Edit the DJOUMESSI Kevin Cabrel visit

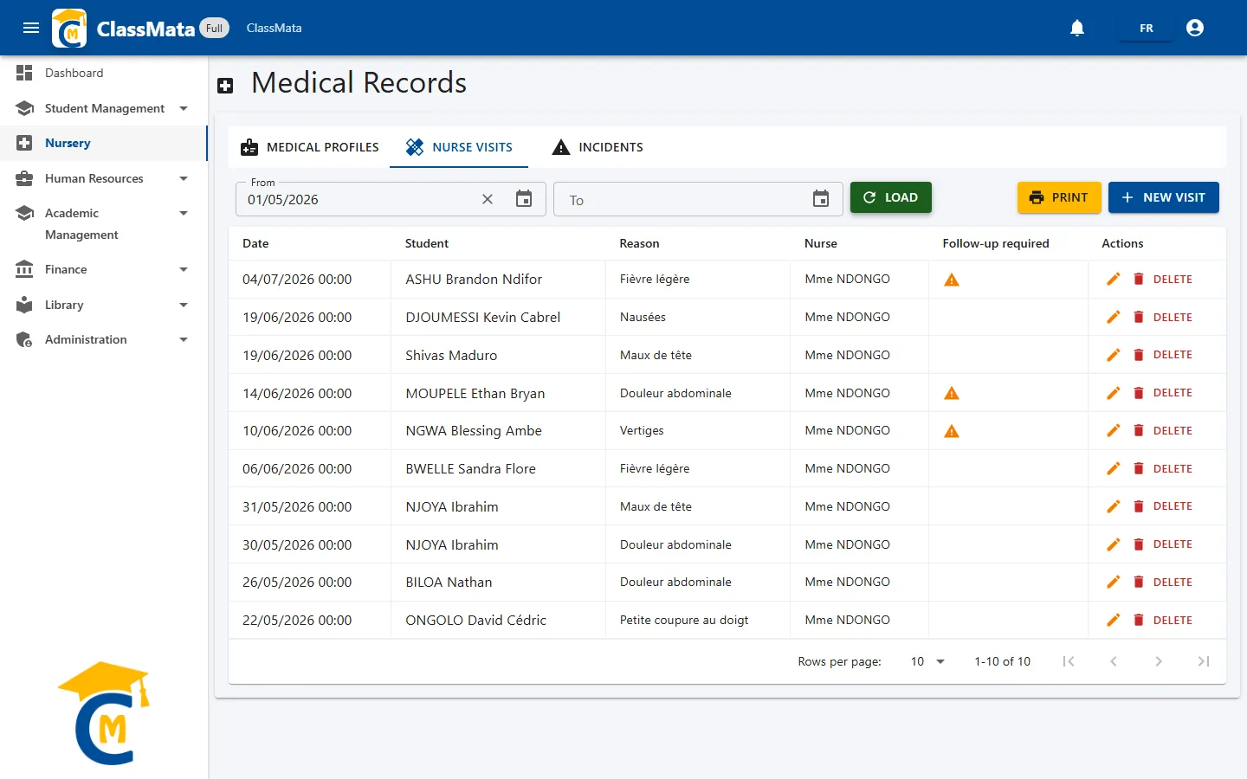[x=1114, y=317]
